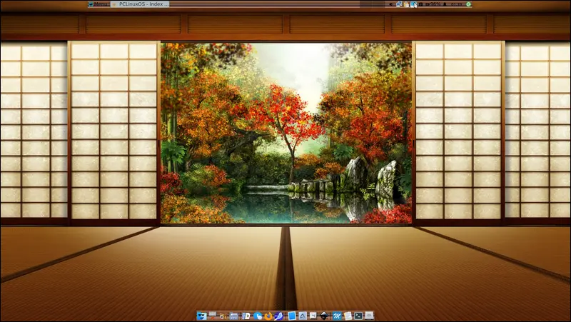
Task: Click the battery 96% indicator
Action: point(433,4)
